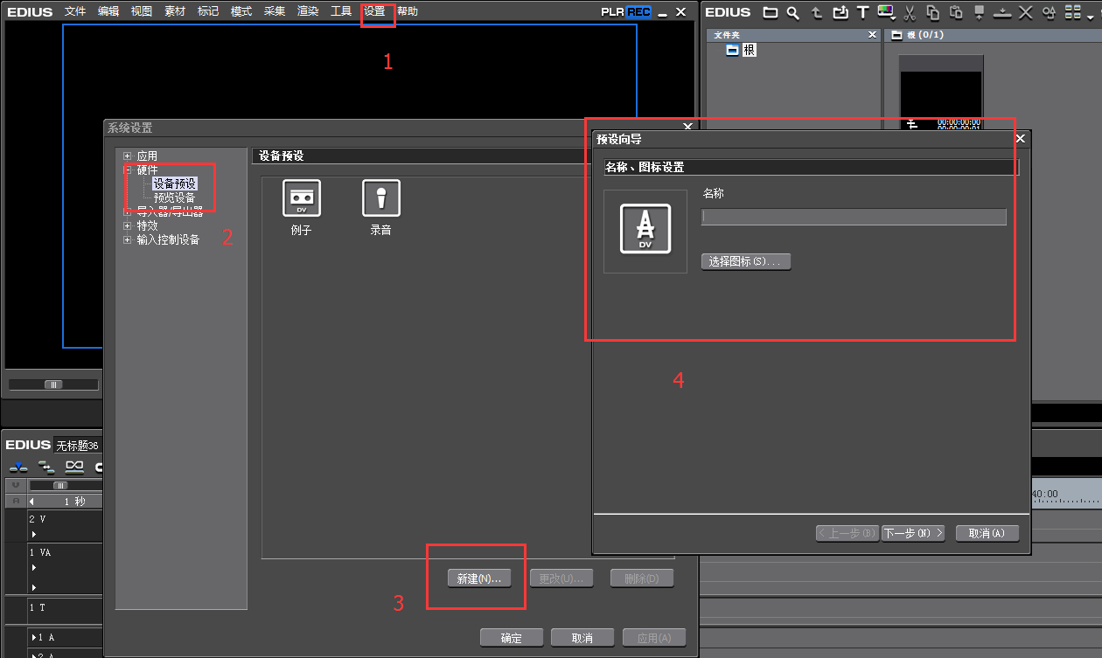Expand the 输入控制设备 tree node
This screenshot has width=1102, height=658.
coord(128,239)
